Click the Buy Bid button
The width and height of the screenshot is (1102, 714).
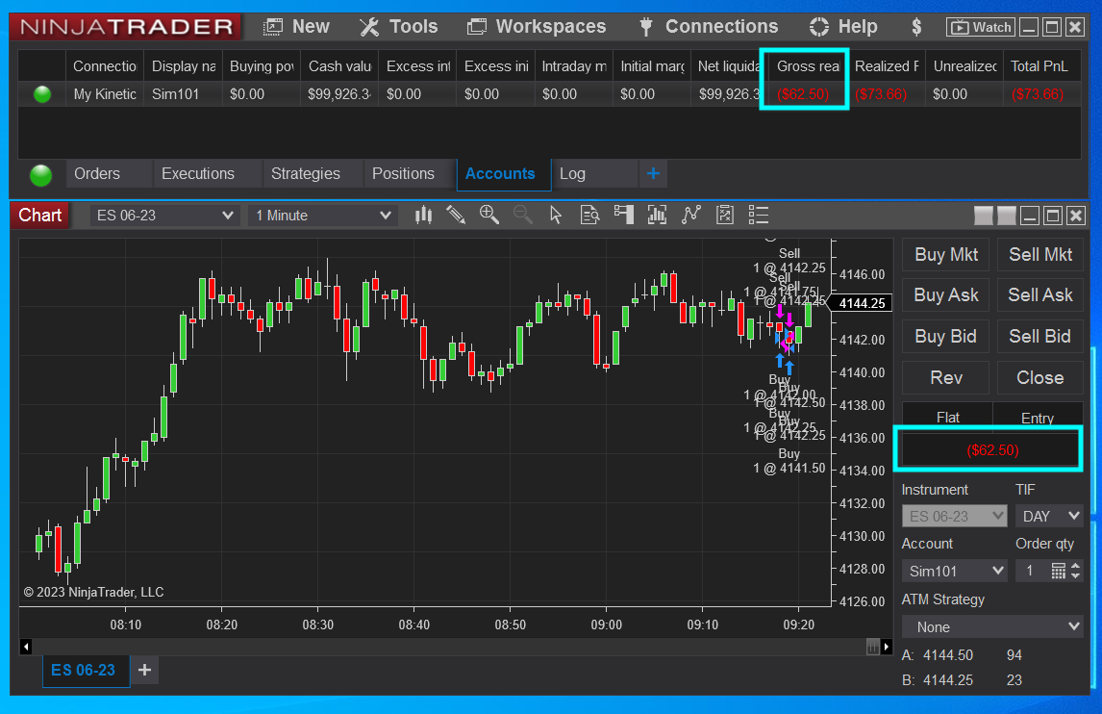coord(946,336)
